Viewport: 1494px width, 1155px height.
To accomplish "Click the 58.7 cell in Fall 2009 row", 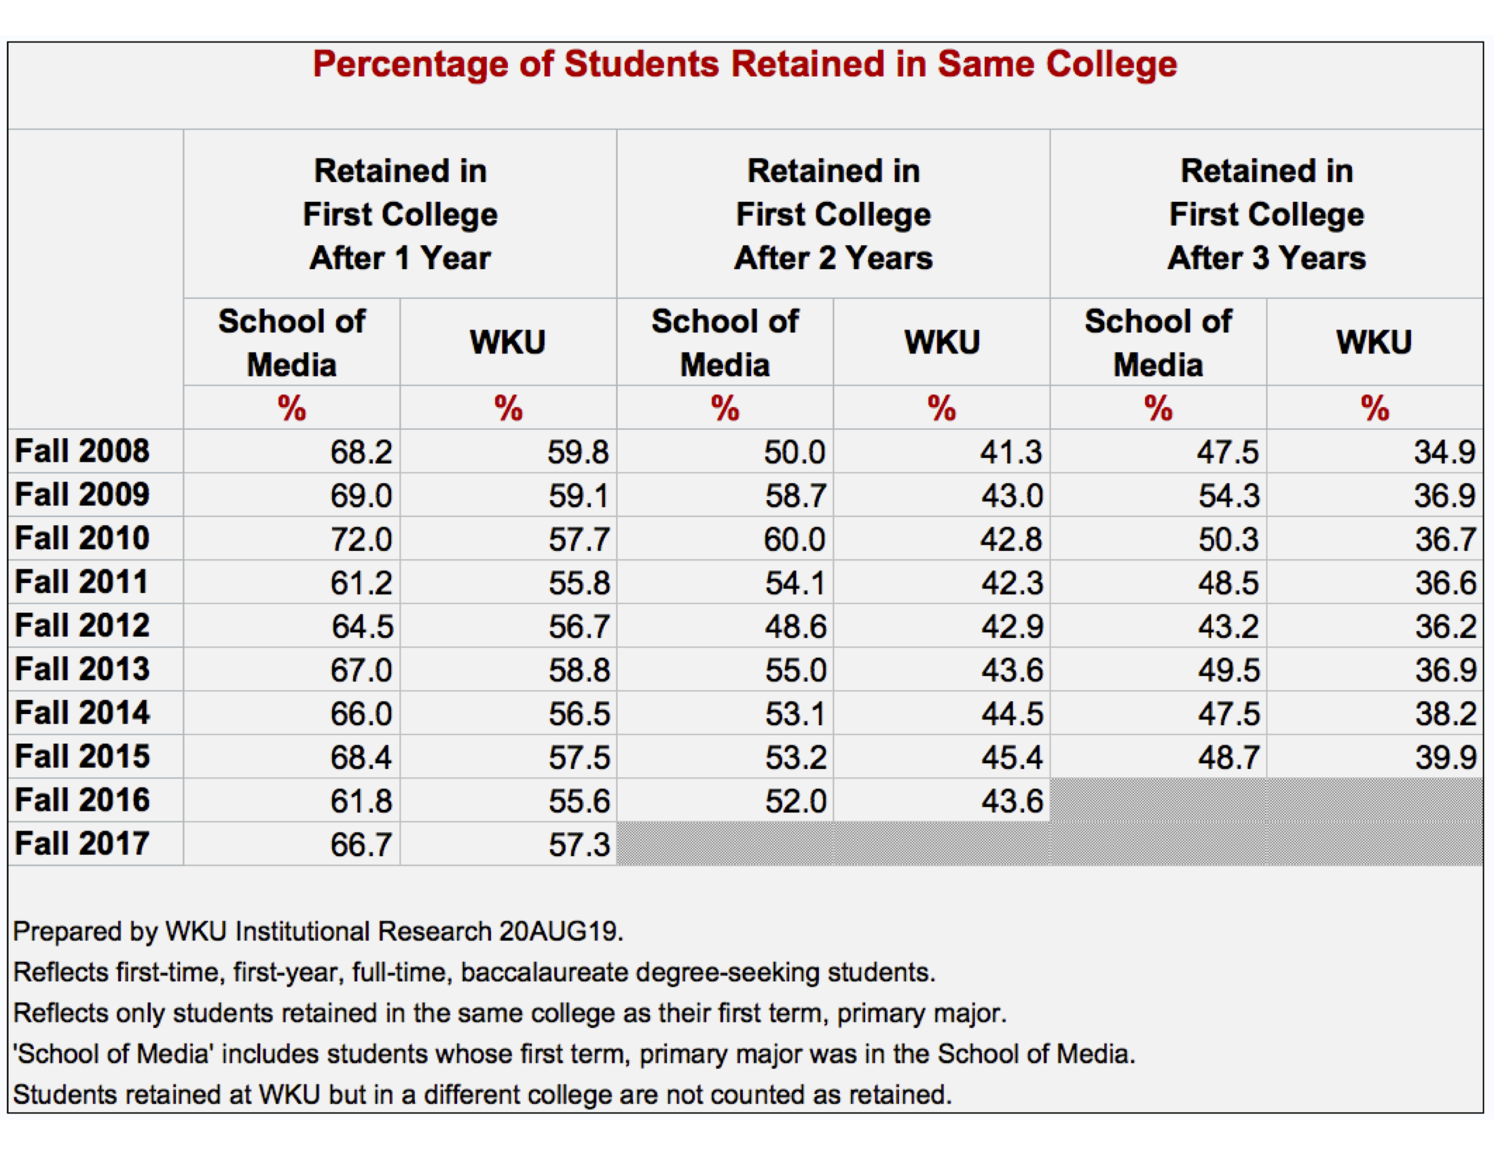I will pyautogui.click(x=796, y=495).
